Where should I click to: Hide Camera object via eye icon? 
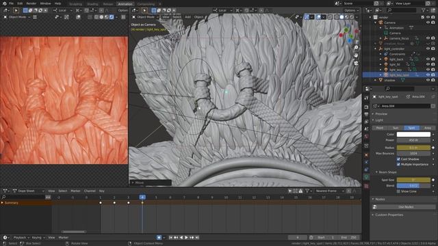(x=428, y=23)
